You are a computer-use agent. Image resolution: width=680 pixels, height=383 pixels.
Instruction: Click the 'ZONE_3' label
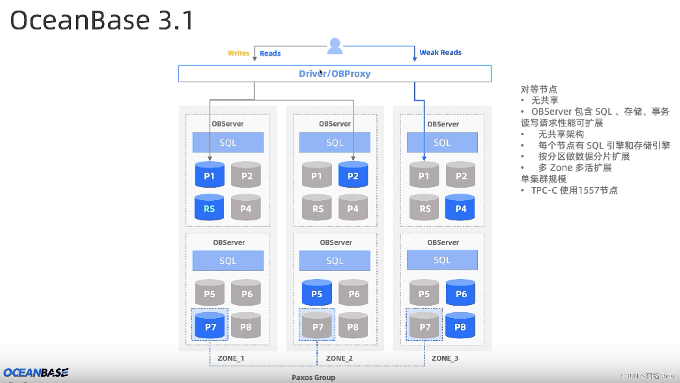(x=445, y=359)
